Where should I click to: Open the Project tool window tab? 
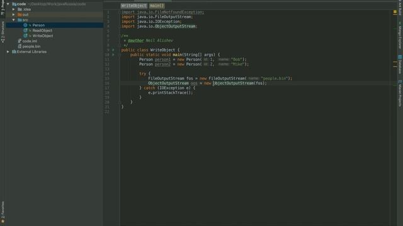click(x=3, y=8)
